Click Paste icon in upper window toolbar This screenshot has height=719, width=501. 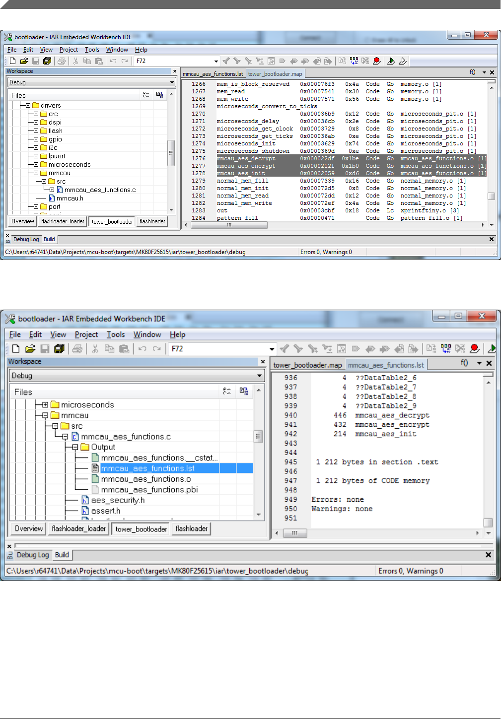(99, 61)
